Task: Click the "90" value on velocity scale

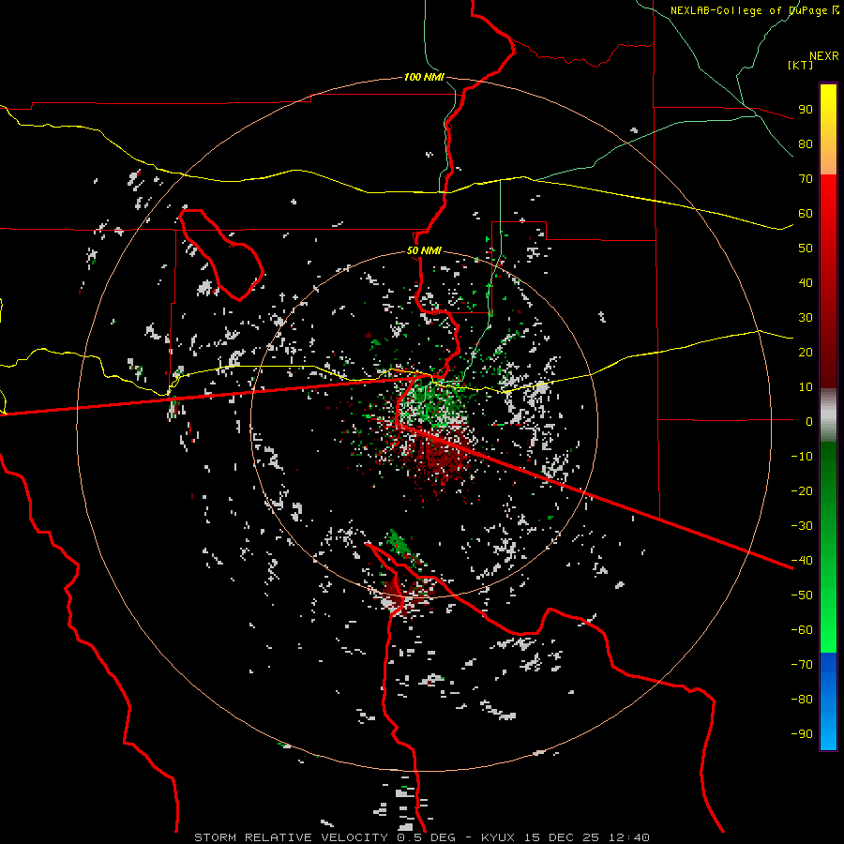Action: [x=806, y=110]
